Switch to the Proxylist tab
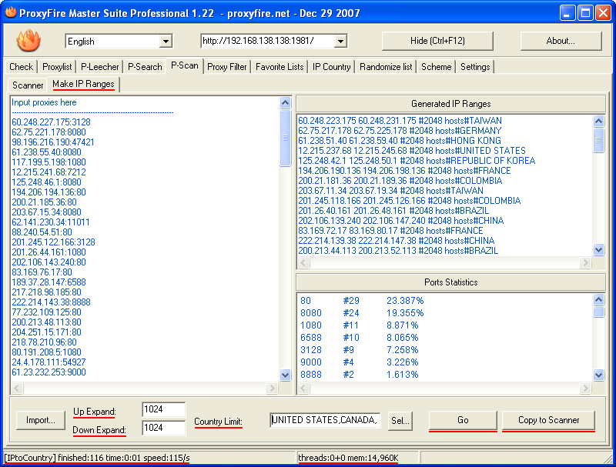The image size is (616, 467). [57, 67]
